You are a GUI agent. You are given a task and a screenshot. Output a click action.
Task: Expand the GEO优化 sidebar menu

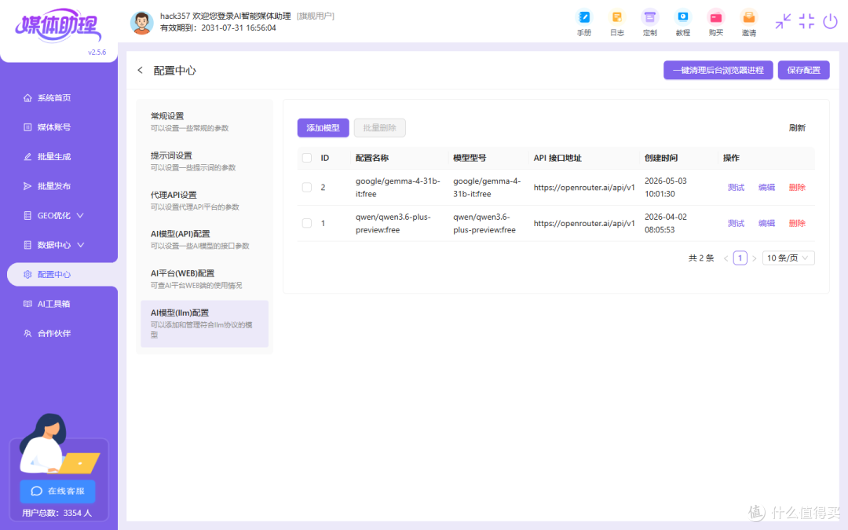(54, 215)
